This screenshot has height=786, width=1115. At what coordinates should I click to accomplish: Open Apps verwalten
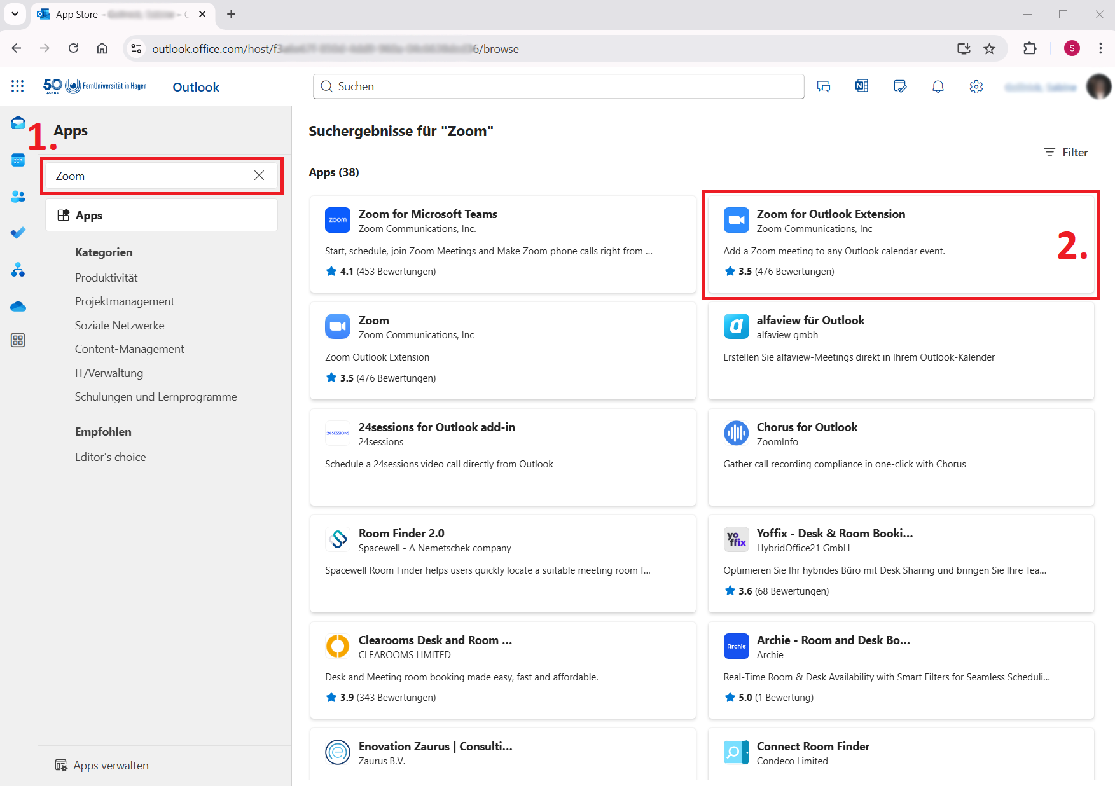[102, 766]
